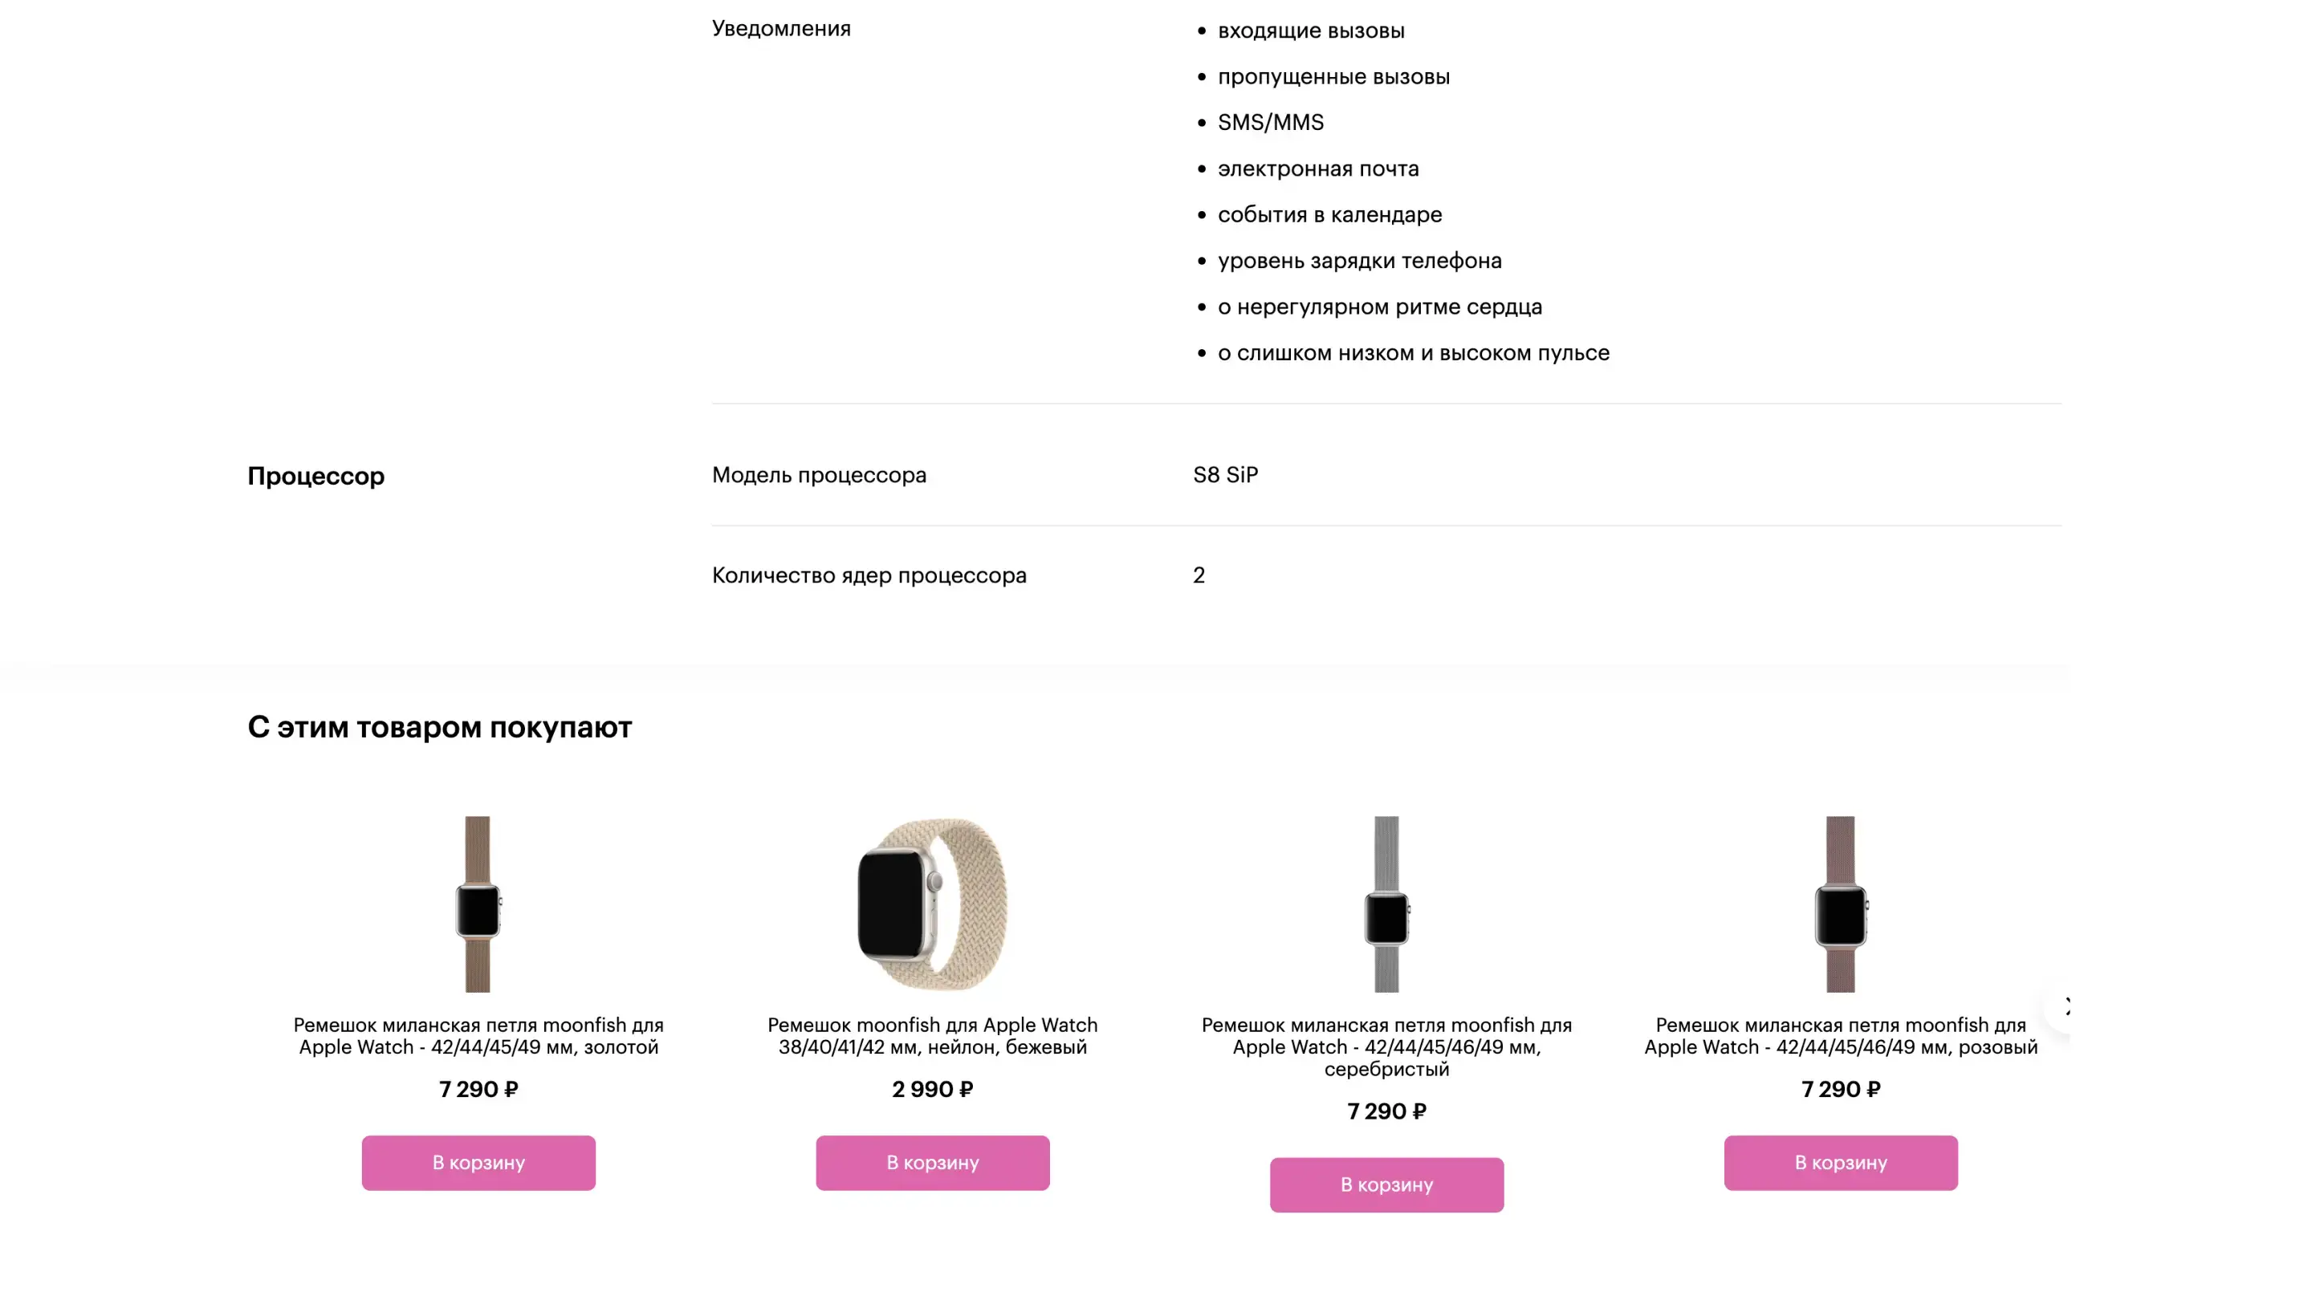This screenshot has width=2312, height=1300.
Task: Add the beige nylon strap to cart
Action: pos(933,1163)
